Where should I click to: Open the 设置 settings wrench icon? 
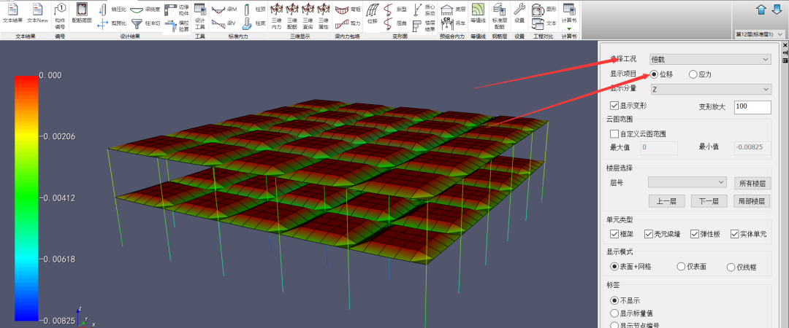coord(520,14)
